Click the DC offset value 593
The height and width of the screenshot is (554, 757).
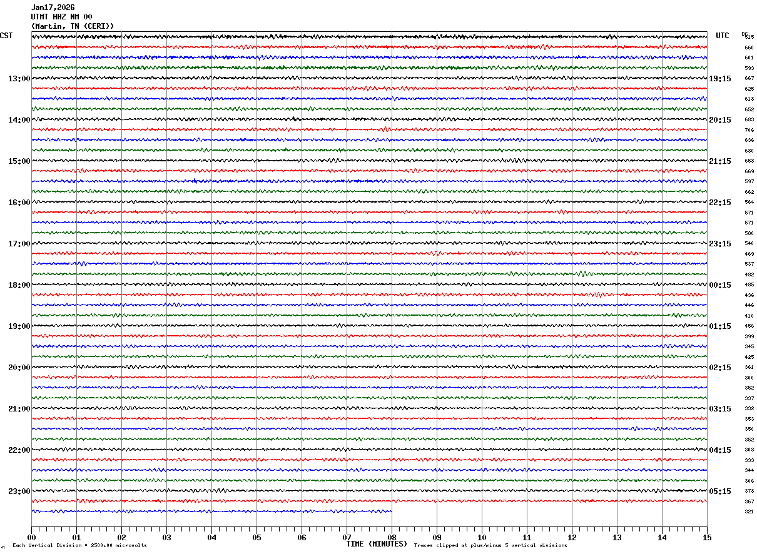tap(749, 68)
